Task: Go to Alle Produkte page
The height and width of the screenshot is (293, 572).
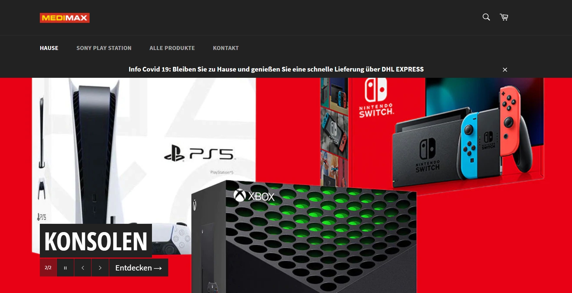Action: [x=172, y=48]
